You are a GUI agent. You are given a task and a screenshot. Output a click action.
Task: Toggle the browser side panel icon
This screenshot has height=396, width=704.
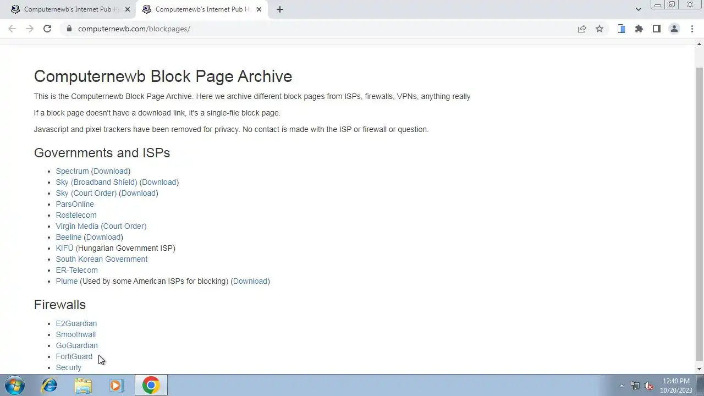657,29
